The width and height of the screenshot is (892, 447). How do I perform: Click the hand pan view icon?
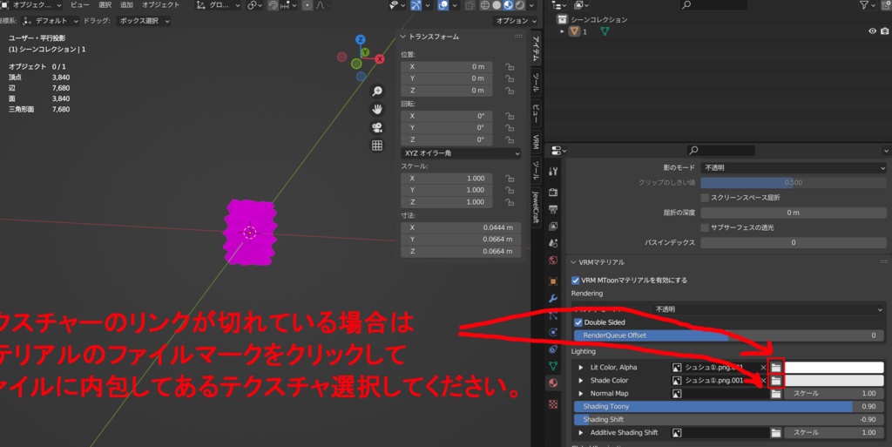coord(376,109)
